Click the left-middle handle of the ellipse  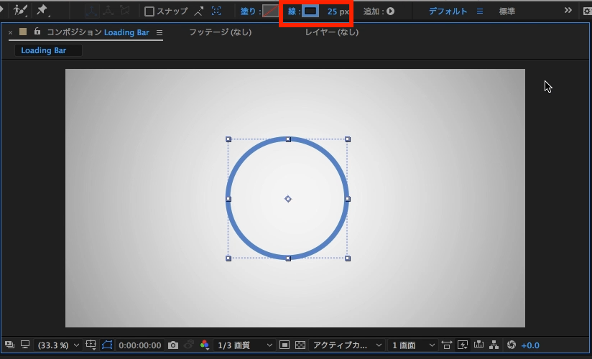(x=228, y=199)
